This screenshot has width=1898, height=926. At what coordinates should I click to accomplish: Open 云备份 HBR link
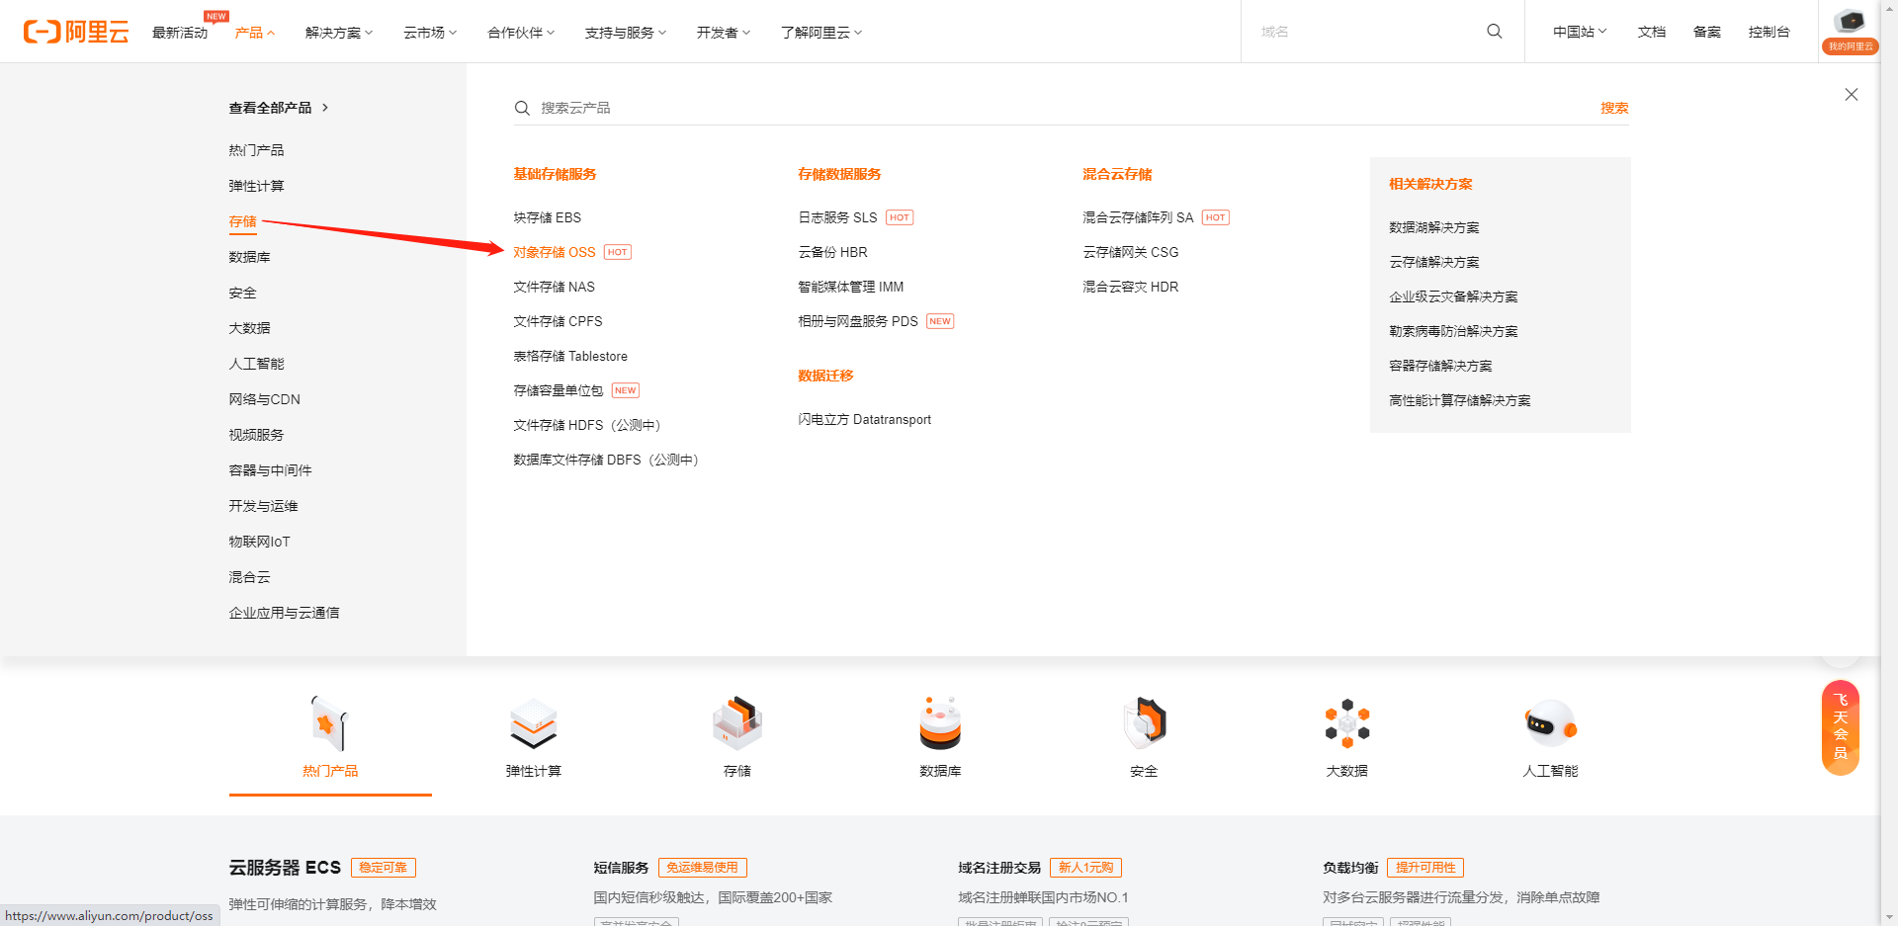point(833,252)
